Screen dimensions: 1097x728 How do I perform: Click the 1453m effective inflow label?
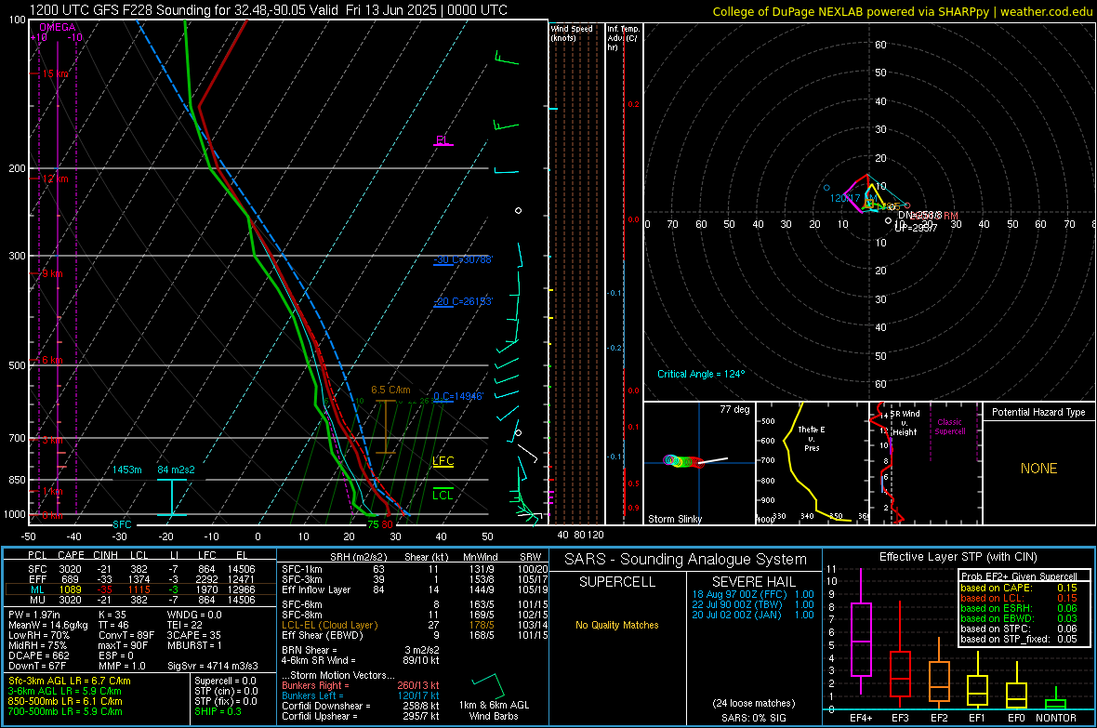click(x=127, y=470)
